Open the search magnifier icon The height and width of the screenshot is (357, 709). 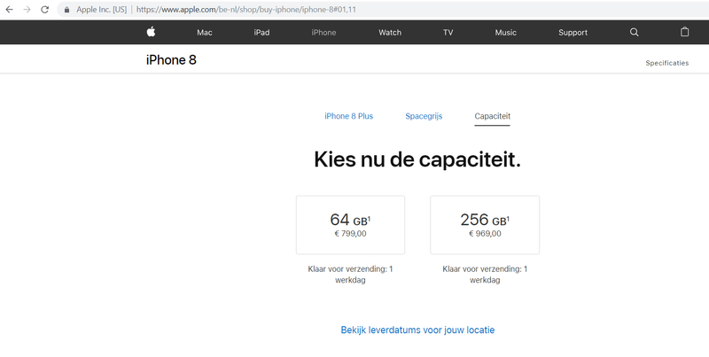point(634,32)
